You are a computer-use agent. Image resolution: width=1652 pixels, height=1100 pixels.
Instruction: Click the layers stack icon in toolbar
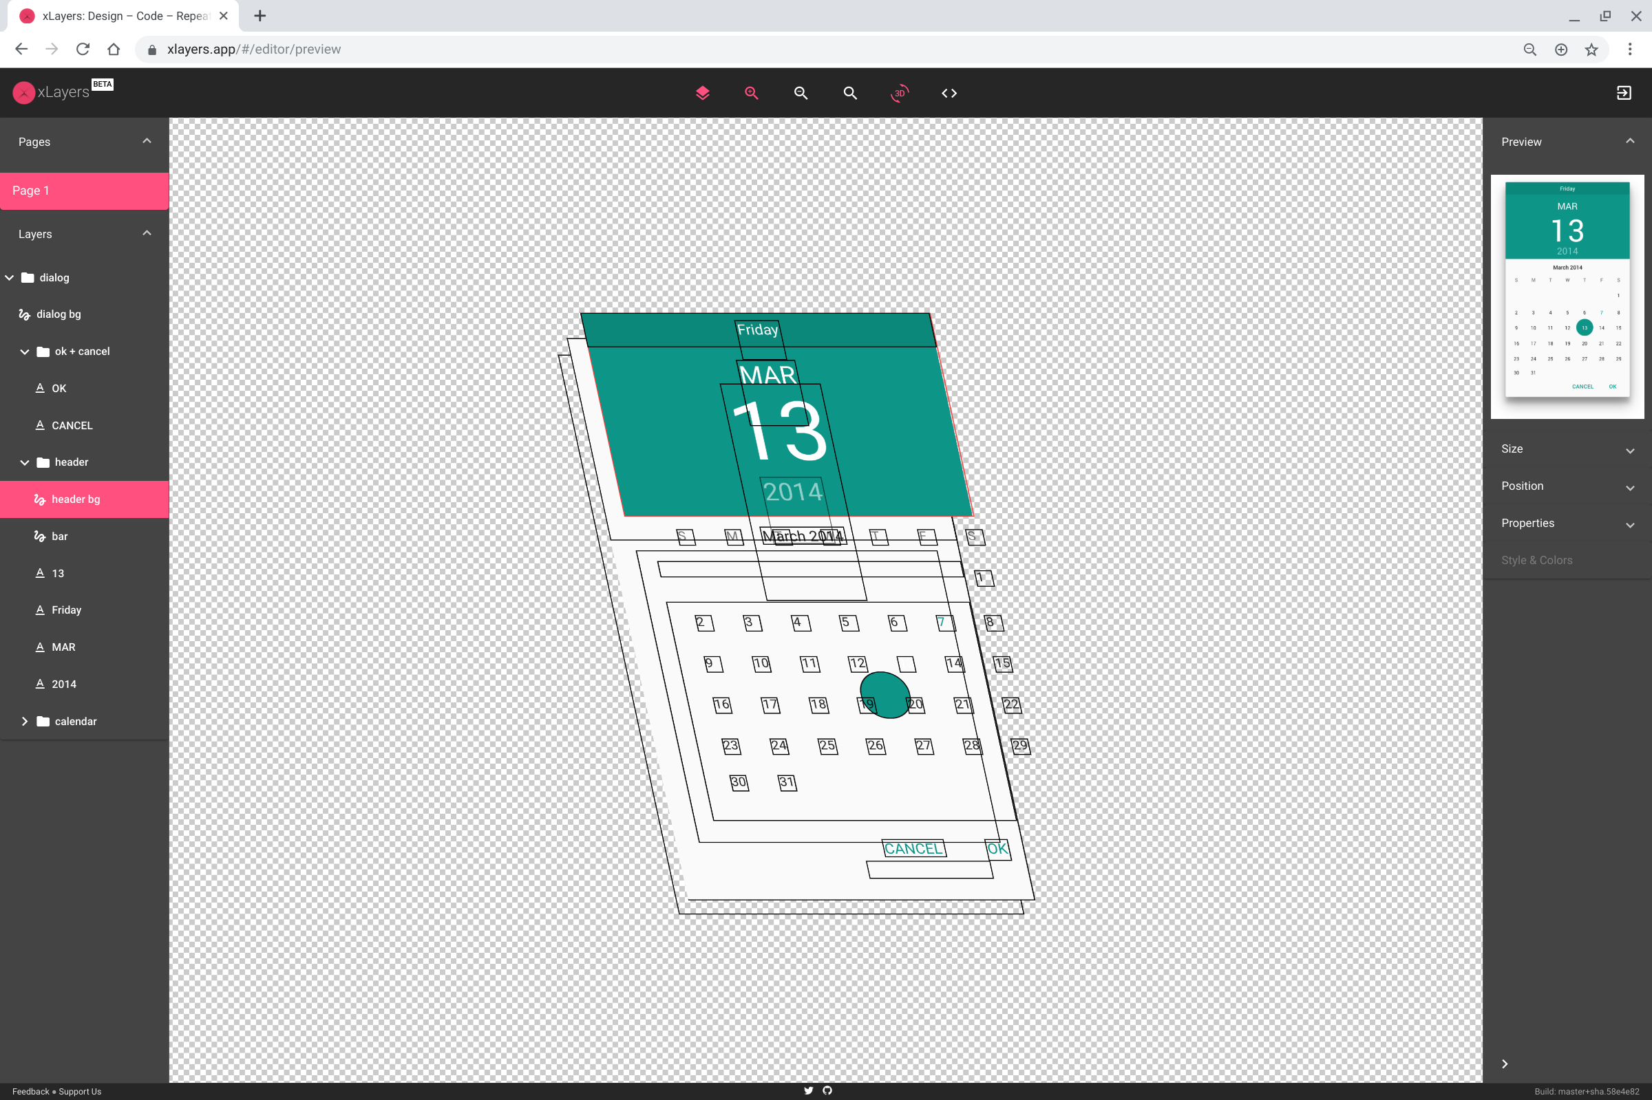703,94
